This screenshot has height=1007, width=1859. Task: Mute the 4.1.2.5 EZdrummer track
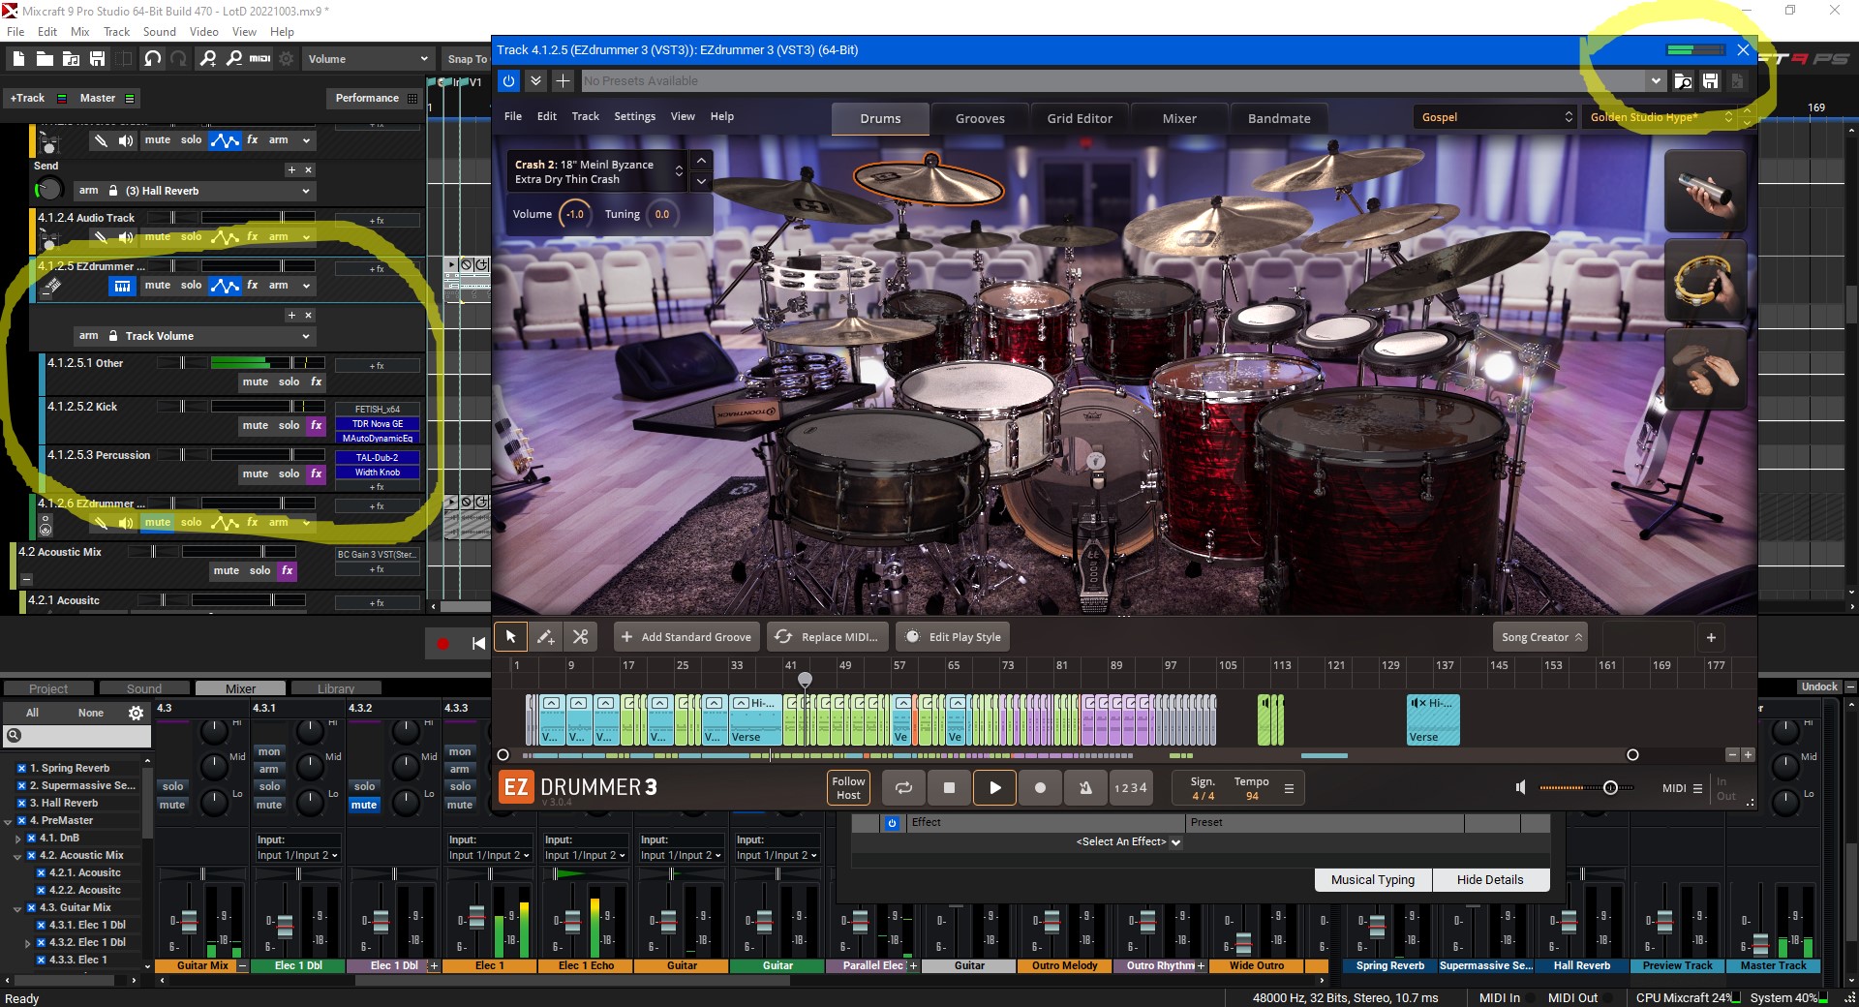157,285
